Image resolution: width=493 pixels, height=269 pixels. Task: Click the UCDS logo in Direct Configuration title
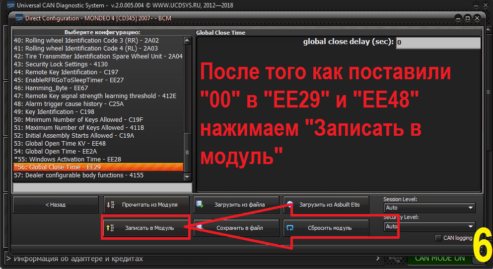click(x=19, y=18)
